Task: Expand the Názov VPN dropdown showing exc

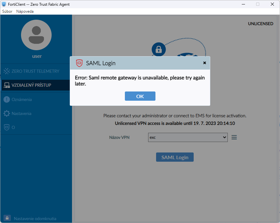Action: [x=188, y=137]
